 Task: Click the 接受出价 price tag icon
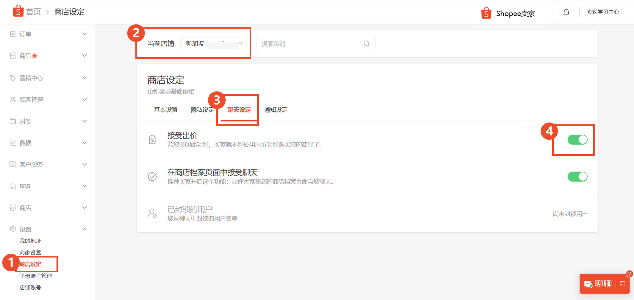tap(152, 139)
